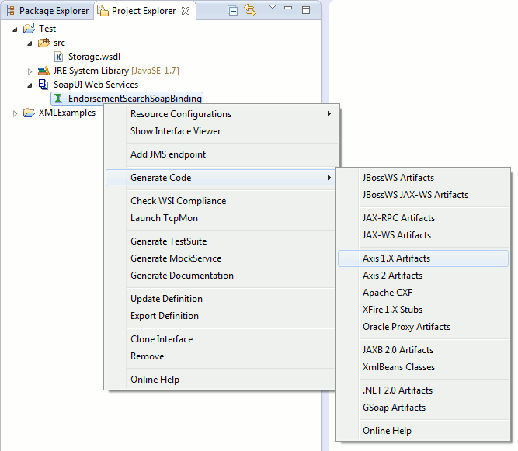Click the Test project folder icon

[x=29, y=29]
